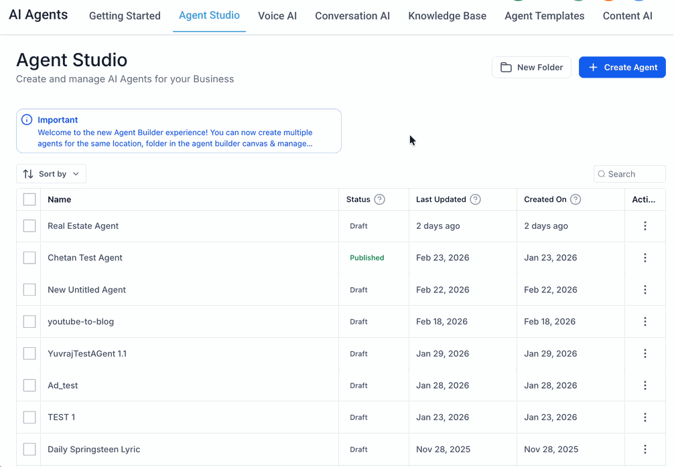Open the New Untitled Agent entry
Screen dimensions: 674x467
86,290
